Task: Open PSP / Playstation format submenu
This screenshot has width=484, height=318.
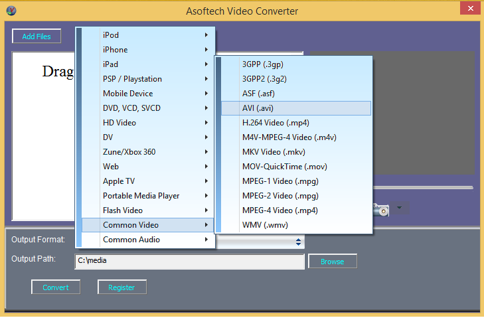Action: coord(148,79)
